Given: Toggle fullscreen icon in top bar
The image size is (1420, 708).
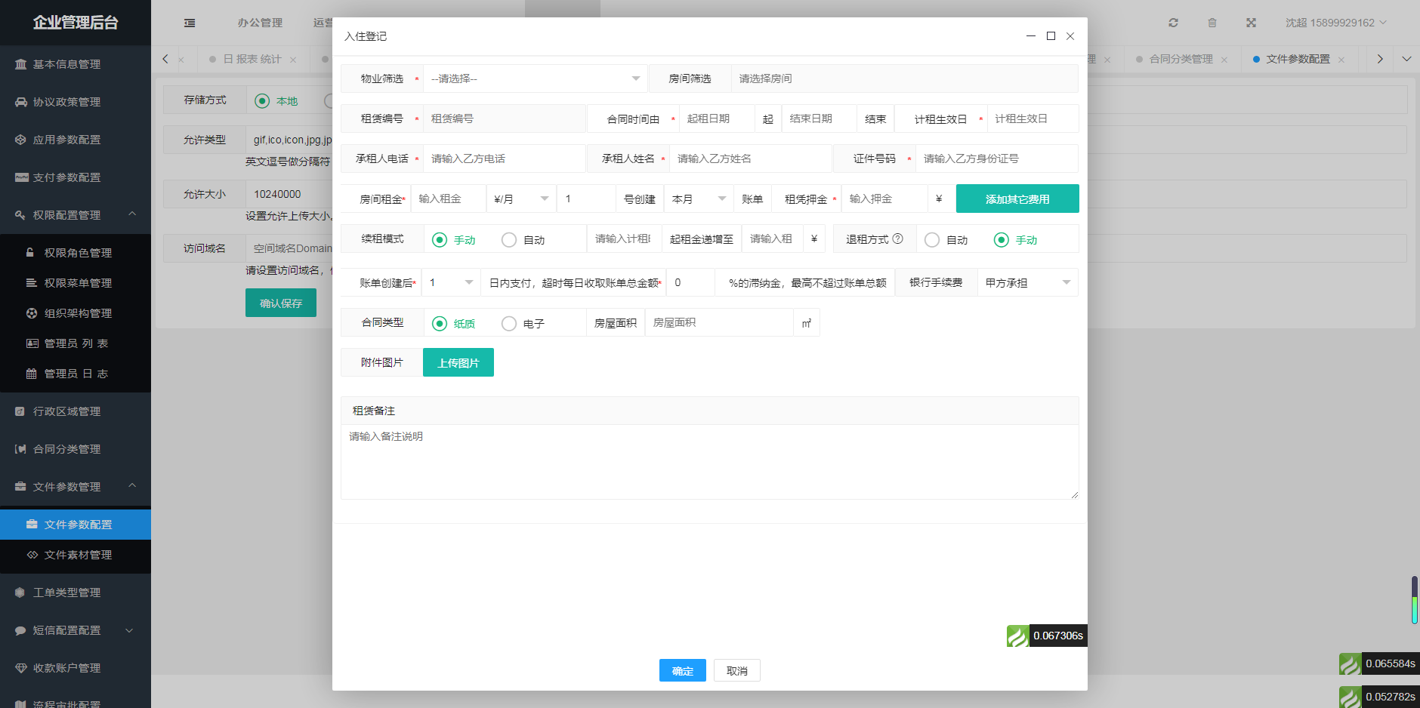Looking at the screenshot, I should click(x=1252, y=23).
